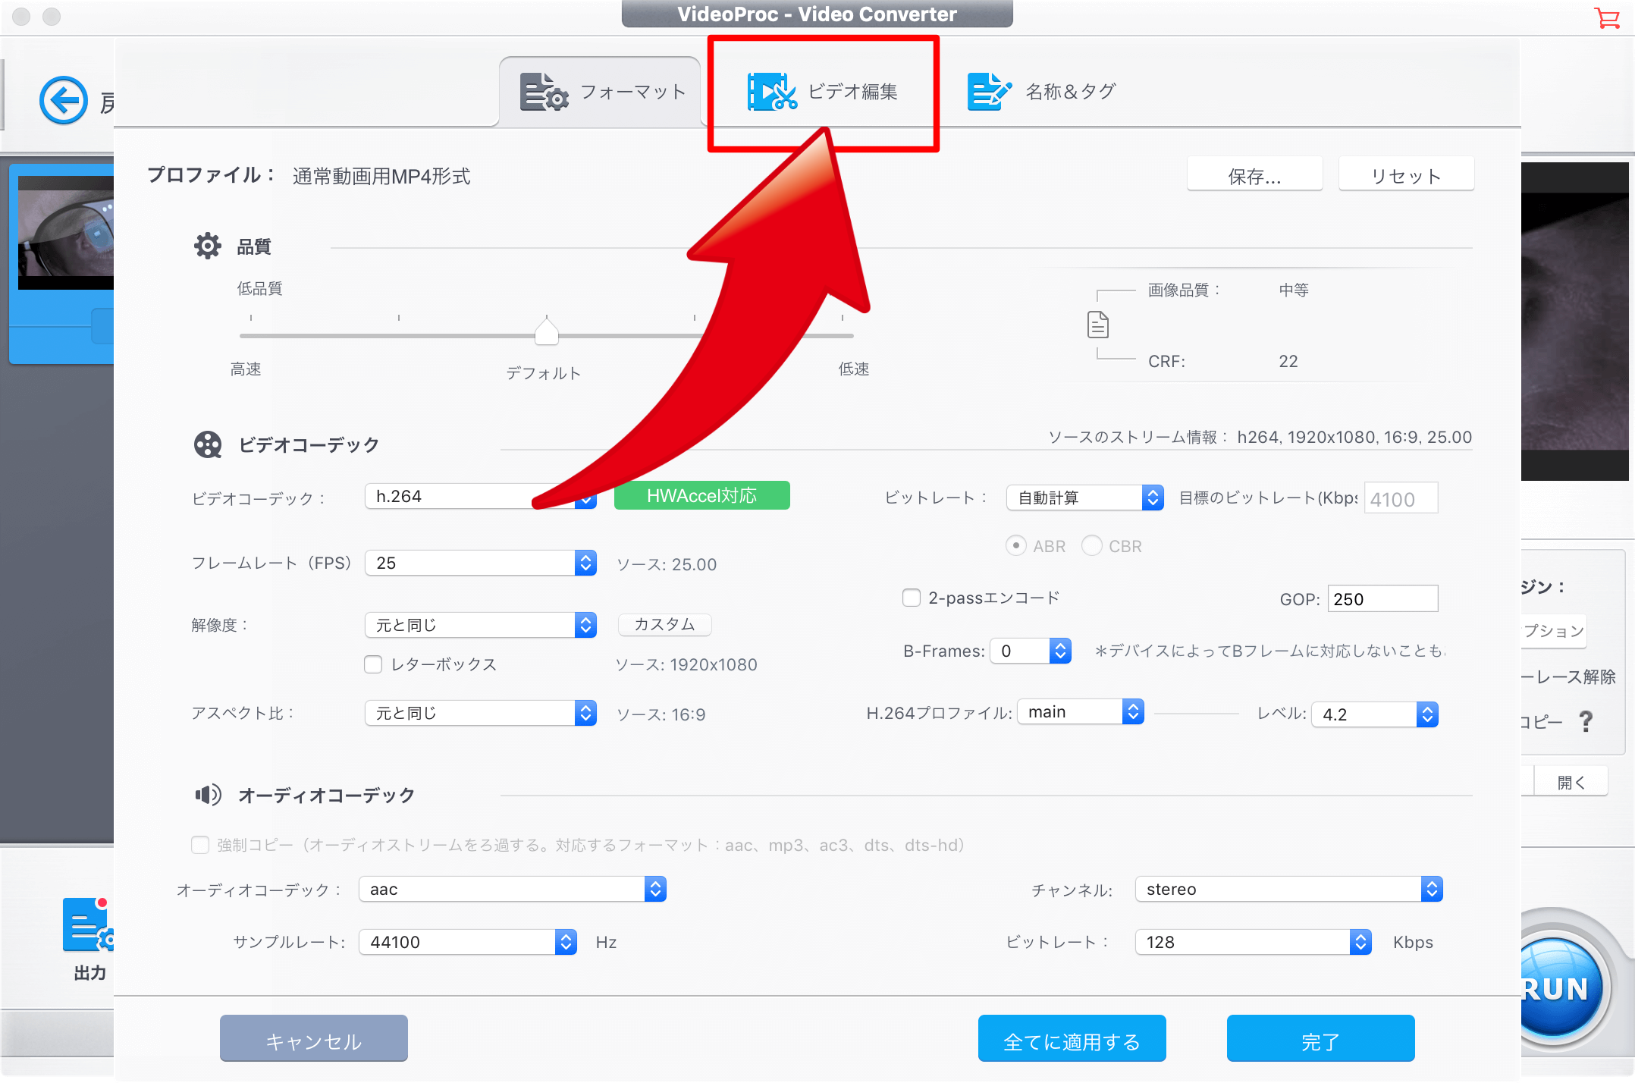Click the 通常動画用MP4形式 profile name
Screen dimensions: 1635x1083
coord(381,176)
